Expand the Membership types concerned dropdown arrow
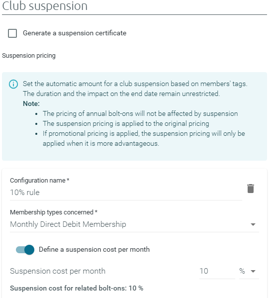This screenshot has height=298, width=272. (x=253, y=224)
